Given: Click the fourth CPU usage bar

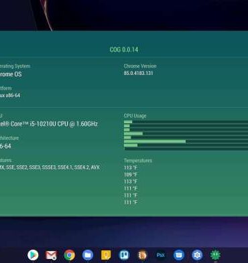Looking at the screenshot, I should coord(186,134).
